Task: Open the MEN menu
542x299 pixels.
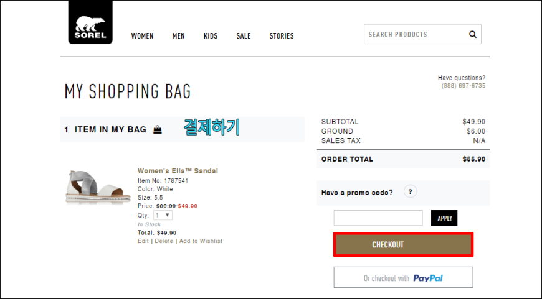Action: point(178,36)
